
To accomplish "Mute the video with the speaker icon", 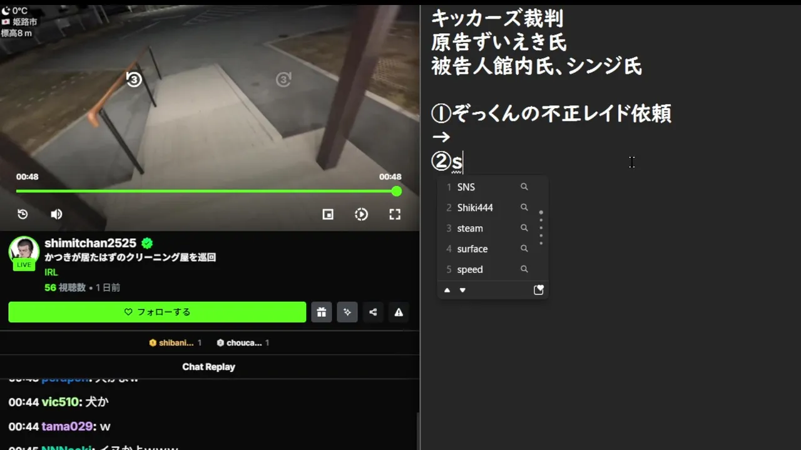I will click(x=56, y=214).
